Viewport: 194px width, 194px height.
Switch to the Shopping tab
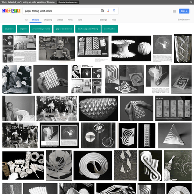coord(48,20)
